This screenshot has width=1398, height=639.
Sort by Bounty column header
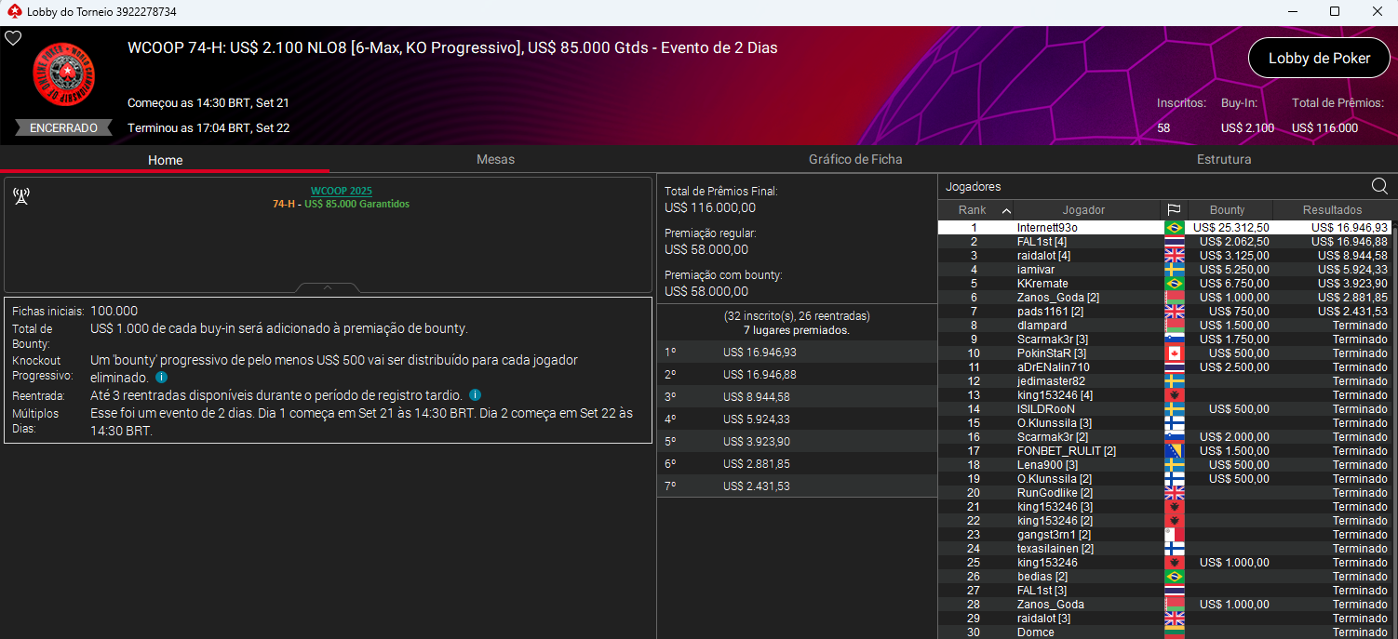tap(1228, 210)
